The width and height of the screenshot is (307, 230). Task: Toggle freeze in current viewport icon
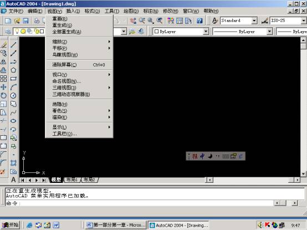click(29, 31)
